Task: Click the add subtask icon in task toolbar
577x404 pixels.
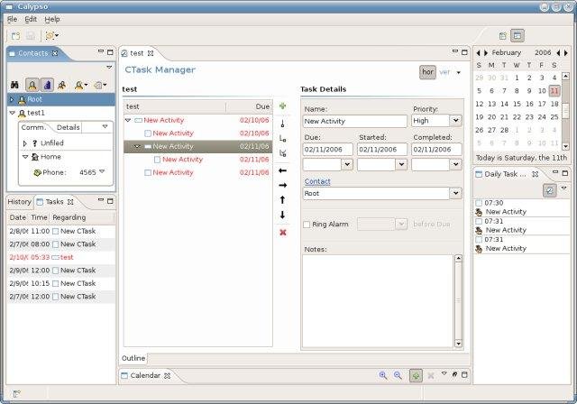Action: 282,139
